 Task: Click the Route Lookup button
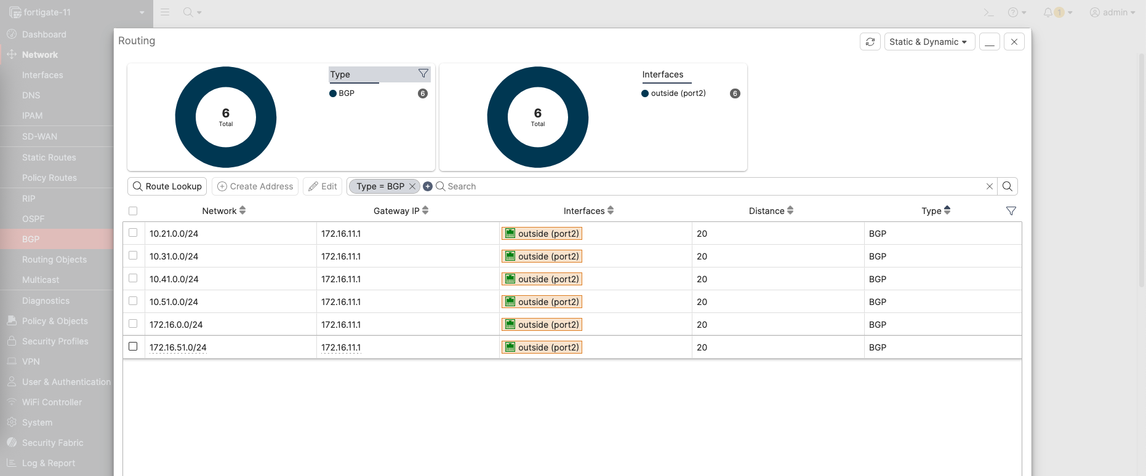[167, 186]
